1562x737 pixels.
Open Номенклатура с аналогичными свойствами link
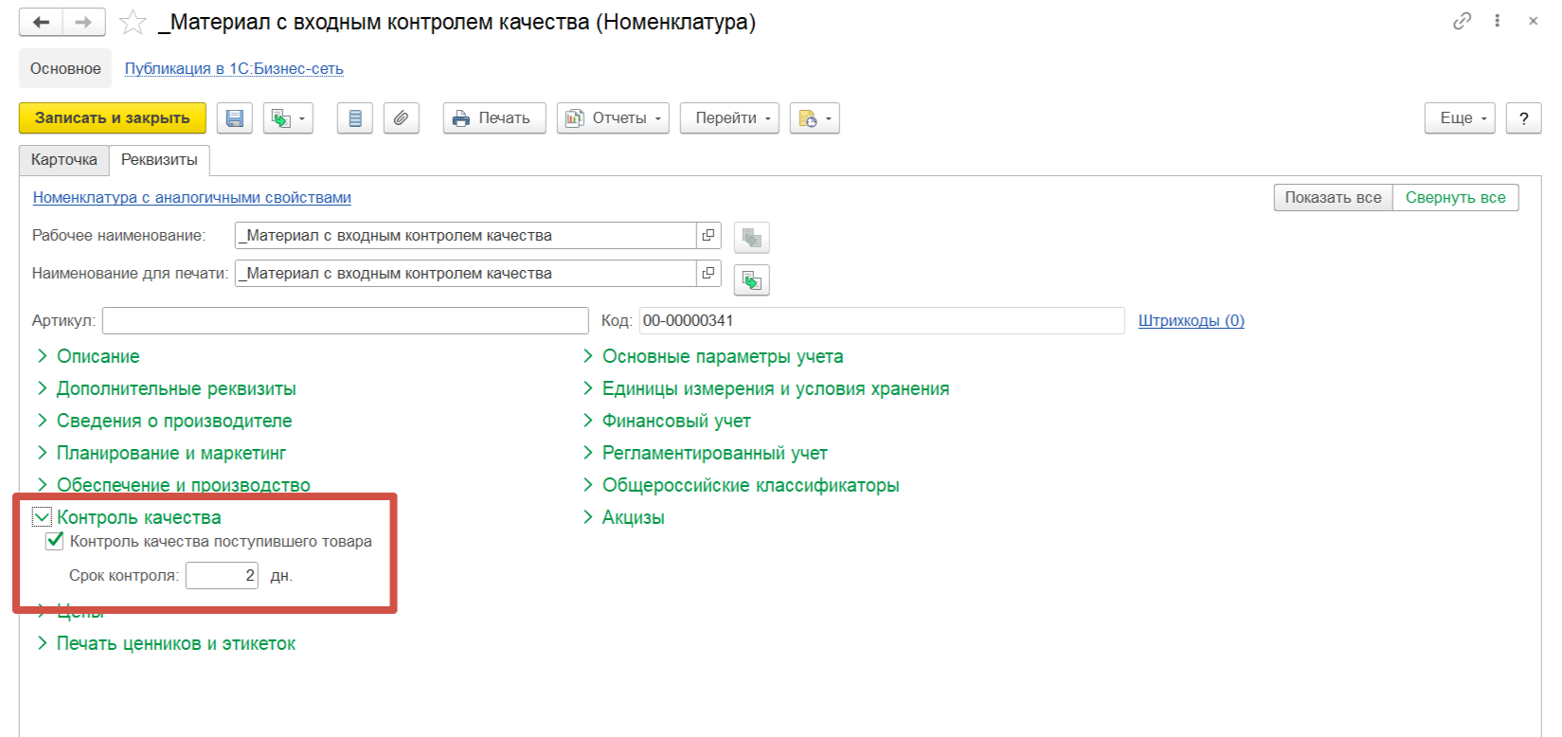click(x=192, y=197)
